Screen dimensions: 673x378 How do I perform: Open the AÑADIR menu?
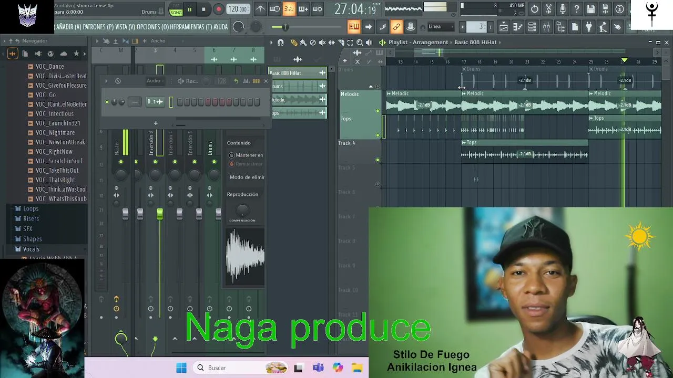[69, 27]
